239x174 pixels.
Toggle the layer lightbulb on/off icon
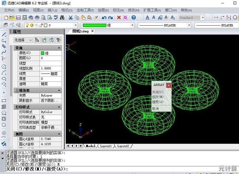(27, 25)
